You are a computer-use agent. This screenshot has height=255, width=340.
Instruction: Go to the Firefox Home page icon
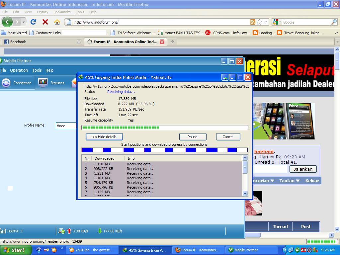[x=57, y=22]
